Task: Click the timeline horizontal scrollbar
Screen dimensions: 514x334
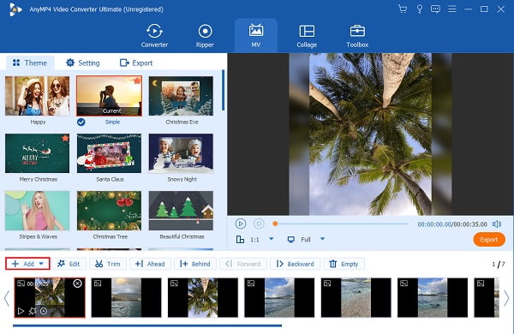Action: 147,325
